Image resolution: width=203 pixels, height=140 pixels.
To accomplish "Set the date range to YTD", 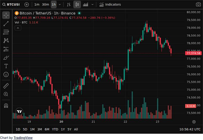I will [55, 129].
